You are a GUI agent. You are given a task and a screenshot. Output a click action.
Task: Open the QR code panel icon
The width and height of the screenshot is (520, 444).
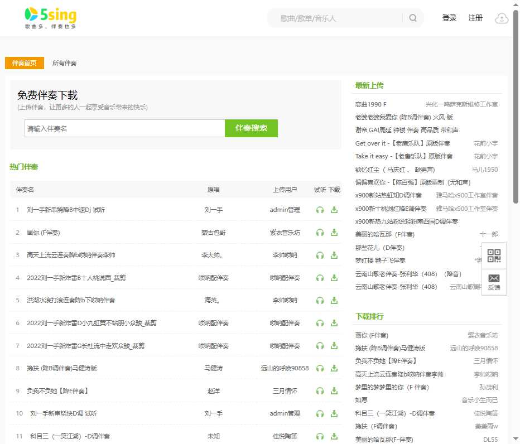tap(493, 256)
